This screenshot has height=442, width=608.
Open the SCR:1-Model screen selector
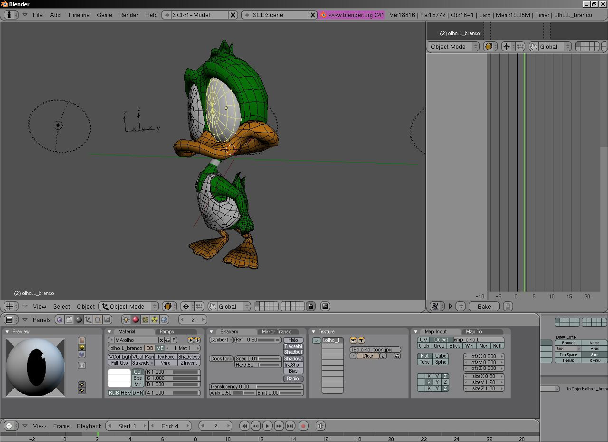click(195, 15)
